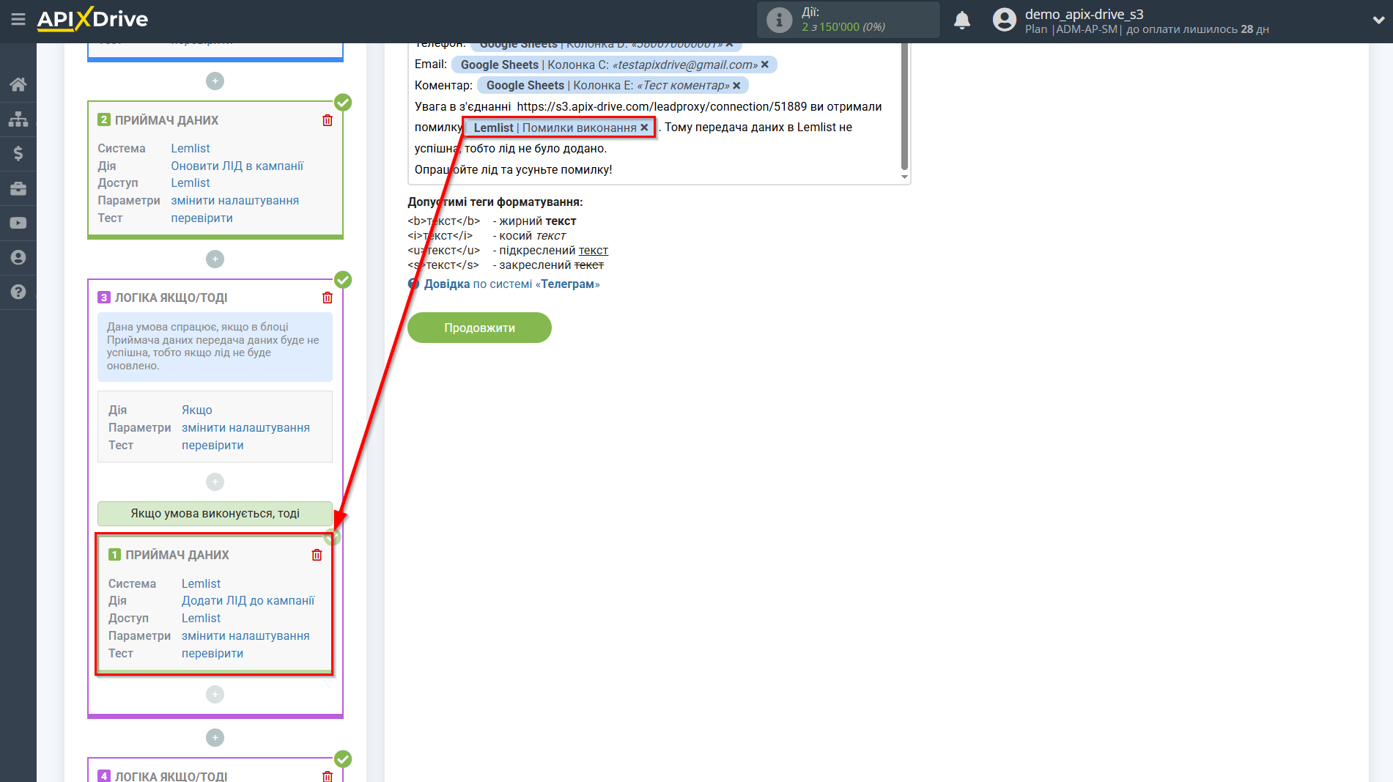Image resolution: width=1393 pixels, height=782 pixels.
Task: Click Lemlist access link in block 2
Action: click(x=191, y=182)
